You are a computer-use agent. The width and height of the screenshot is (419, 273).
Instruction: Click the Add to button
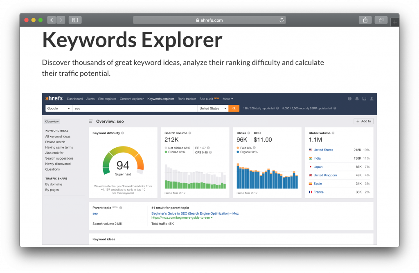(363, 121)
